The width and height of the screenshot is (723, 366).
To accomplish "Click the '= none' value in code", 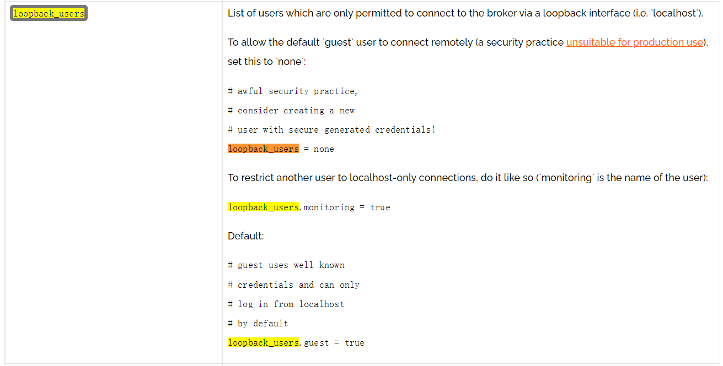I will click(x=319, y=149).
